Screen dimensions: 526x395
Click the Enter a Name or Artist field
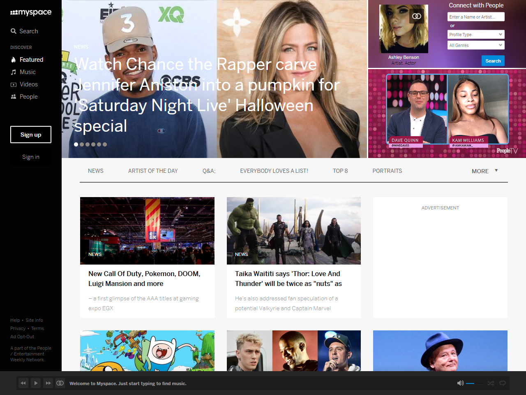pos(476,17)
